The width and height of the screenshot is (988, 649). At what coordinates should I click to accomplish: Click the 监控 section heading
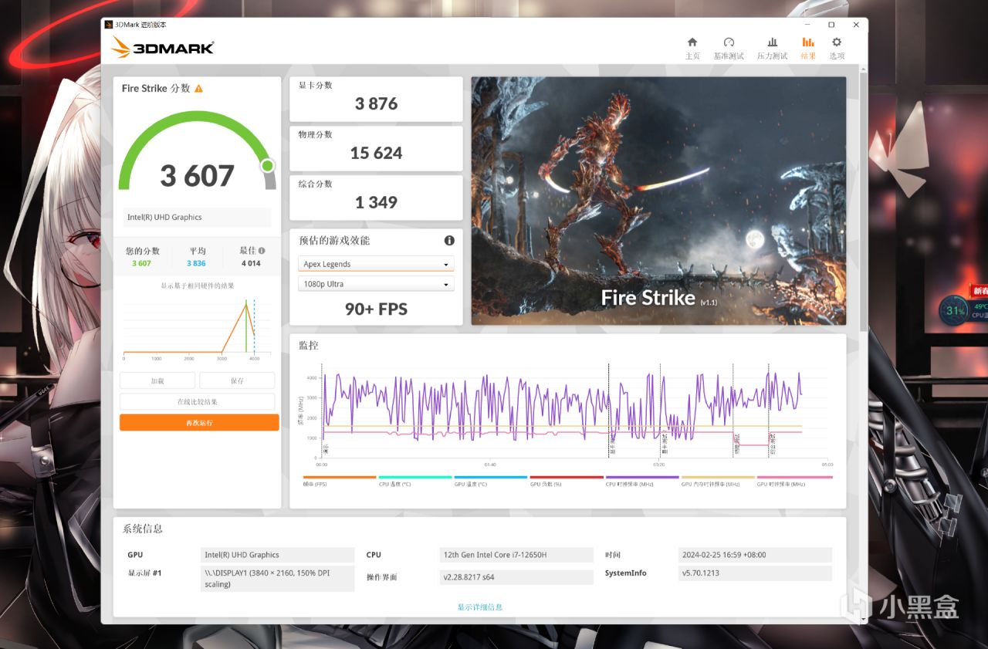[308, 345]
